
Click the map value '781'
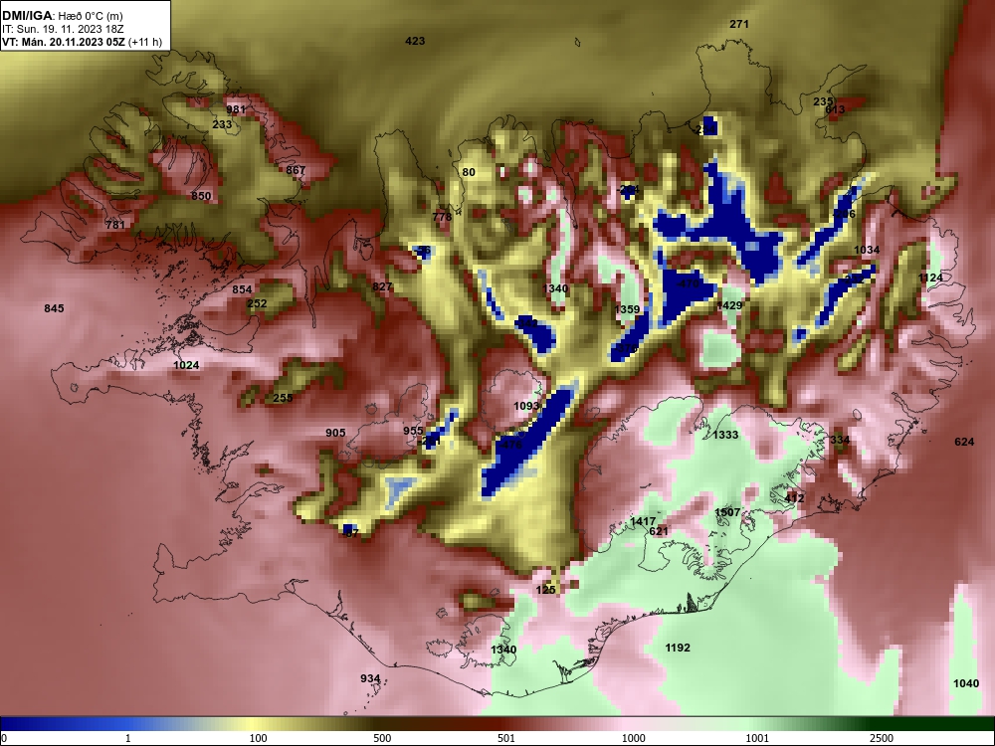coord(115,225)
